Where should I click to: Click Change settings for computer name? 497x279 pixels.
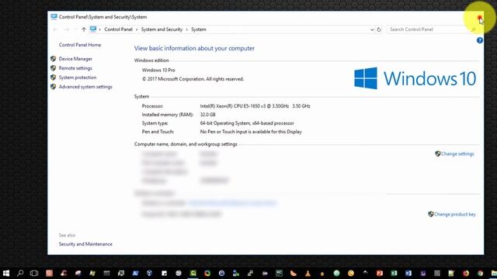pos(457,153)
